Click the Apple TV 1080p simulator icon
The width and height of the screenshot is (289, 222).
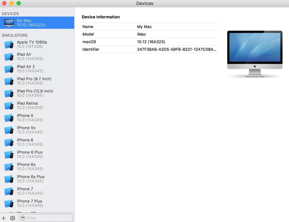point(9,44)
